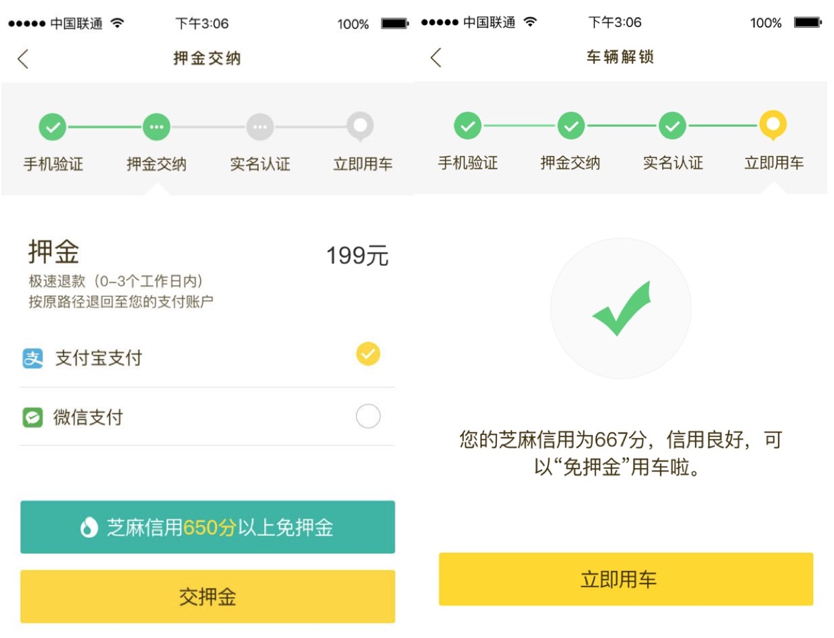Tap the yellow pin icon above 立即用车
The image size is (834, 638).
(773, 126)
